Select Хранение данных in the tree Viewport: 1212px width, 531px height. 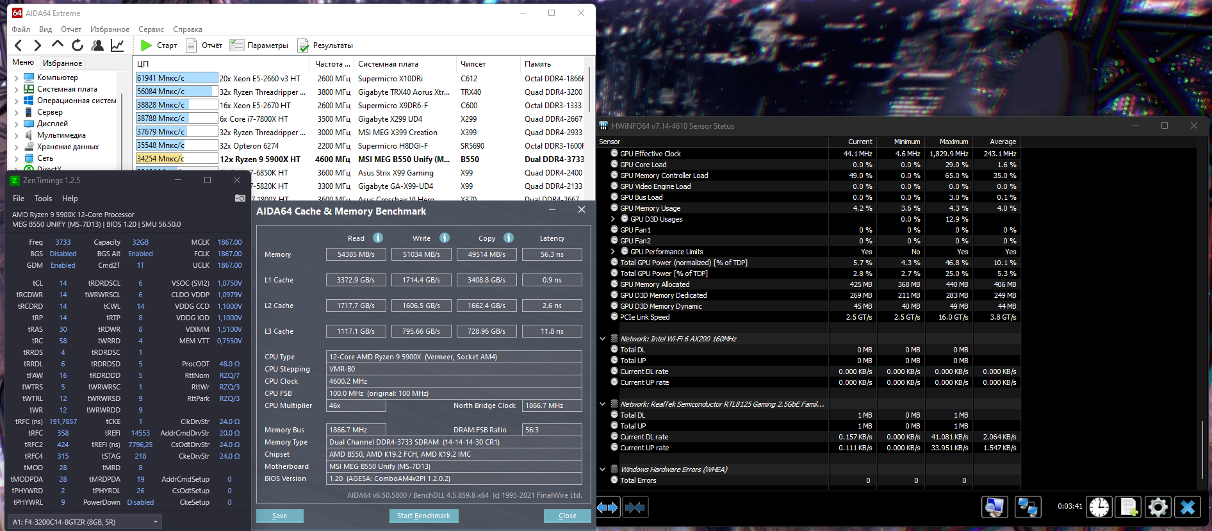click(68, 147)
